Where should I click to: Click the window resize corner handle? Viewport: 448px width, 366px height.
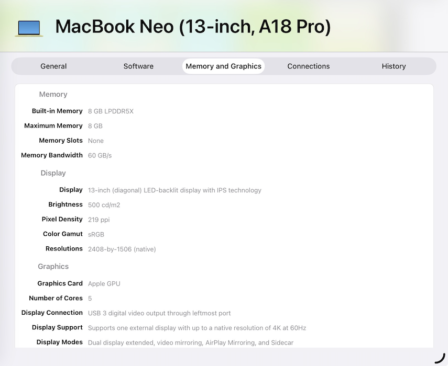click(x=440, y=359)
